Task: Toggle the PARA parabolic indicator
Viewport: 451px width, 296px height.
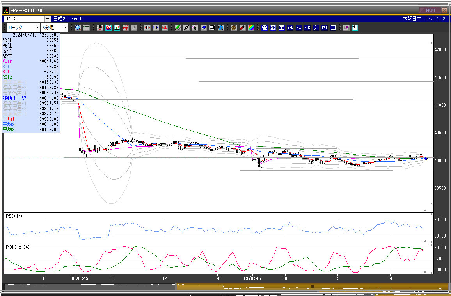Action: pos(316,28)
